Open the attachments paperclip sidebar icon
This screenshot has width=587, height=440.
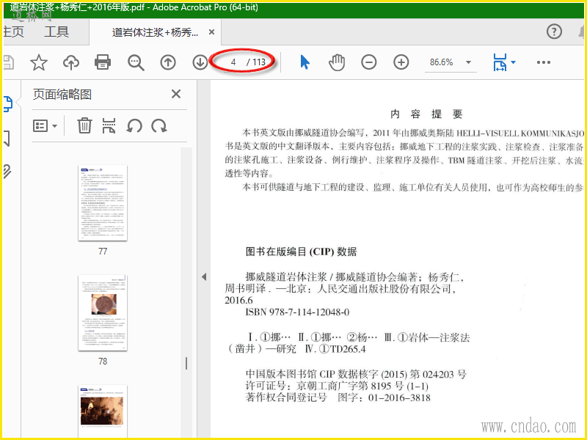coord(7,172)
